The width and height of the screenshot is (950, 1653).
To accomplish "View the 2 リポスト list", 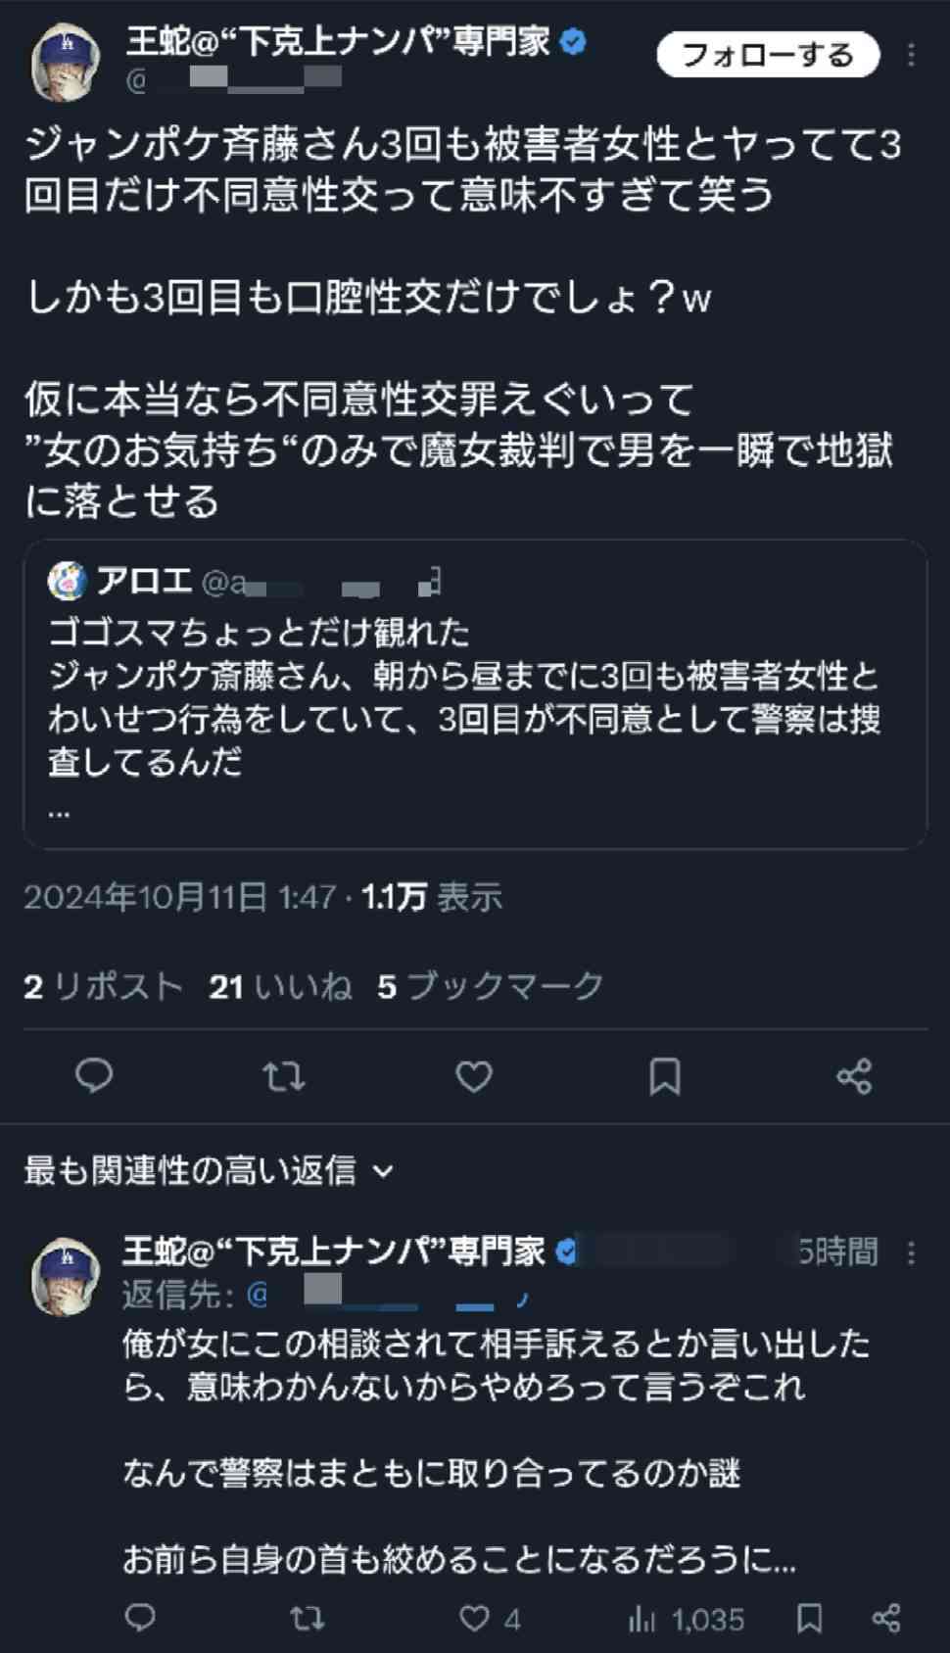I will tap(104, 986).
